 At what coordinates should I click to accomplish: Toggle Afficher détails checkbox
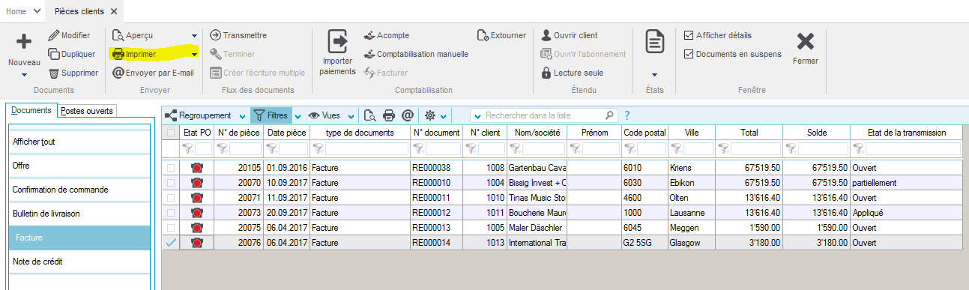pyautogui.click(x=689, y=35)
